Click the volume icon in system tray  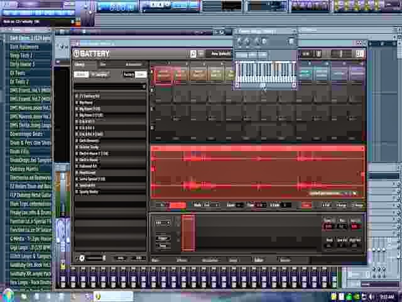click(x=371, y=297)
